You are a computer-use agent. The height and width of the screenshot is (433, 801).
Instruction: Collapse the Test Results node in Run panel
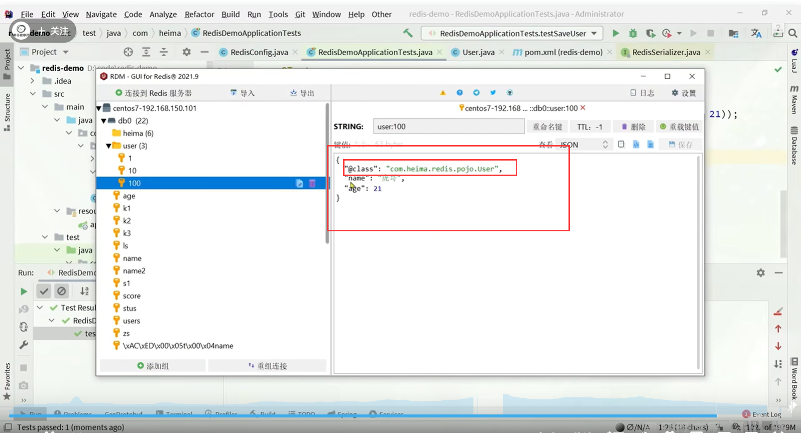pos(40,308)
